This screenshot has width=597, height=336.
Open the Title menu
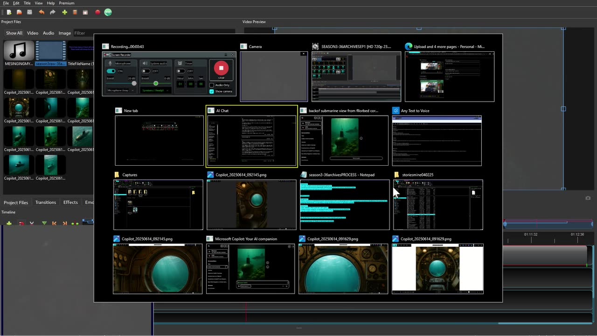[27, 3]
